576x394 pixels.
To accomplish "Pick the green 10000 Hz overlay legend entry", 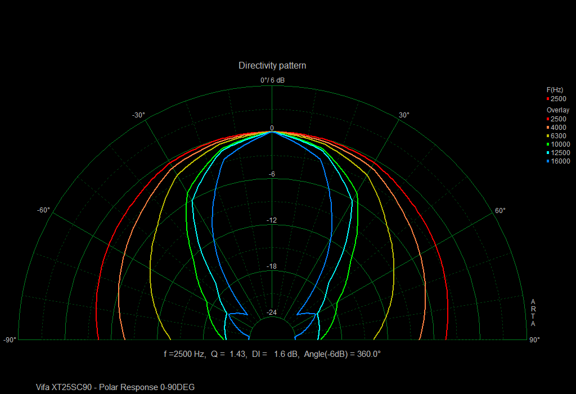I will [560, 144].
